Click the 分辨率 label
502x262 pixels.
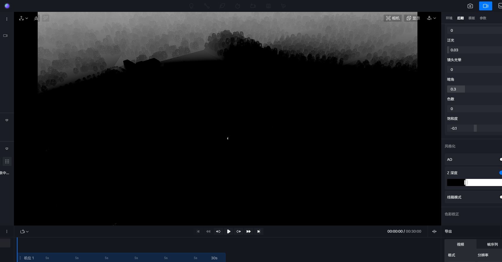point(483,255)
